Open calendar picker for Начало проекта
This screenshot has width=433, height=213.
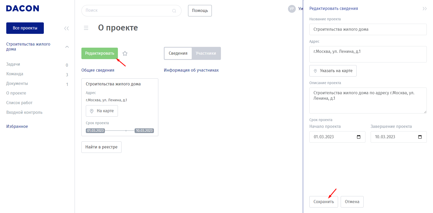359,137
